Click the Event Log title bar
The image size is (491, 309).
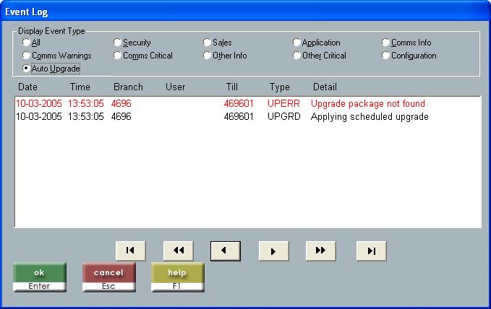(246, 12)
